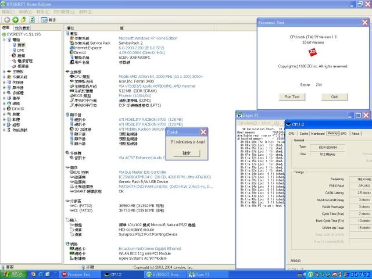
Task: Click the Internet Explorer row icon
Action: (x=71, y=48)
